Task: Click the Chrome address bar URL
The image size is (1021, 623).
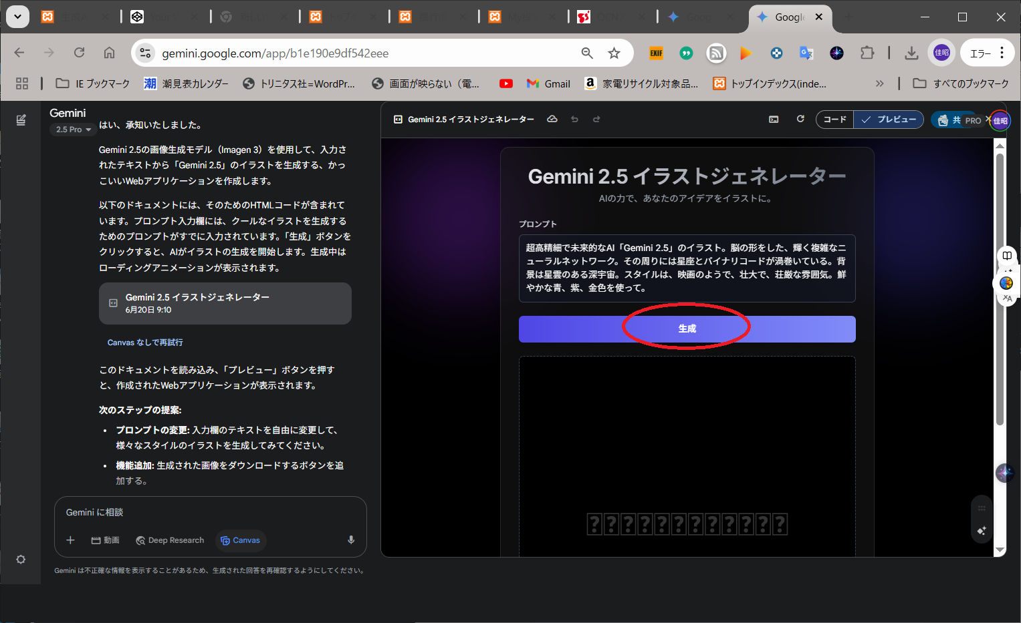Action: [275, 53]
